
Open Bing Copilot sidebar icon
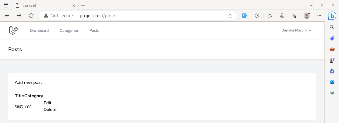click(x=332, y=16)
